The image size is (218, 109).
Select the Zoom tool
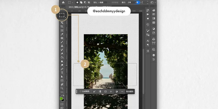pos(62,88)
